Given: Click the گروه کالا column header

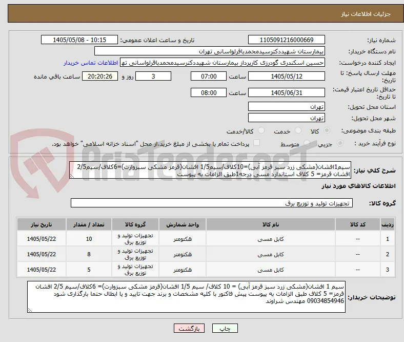Looking at the screenshot, I should coord(135,224).
